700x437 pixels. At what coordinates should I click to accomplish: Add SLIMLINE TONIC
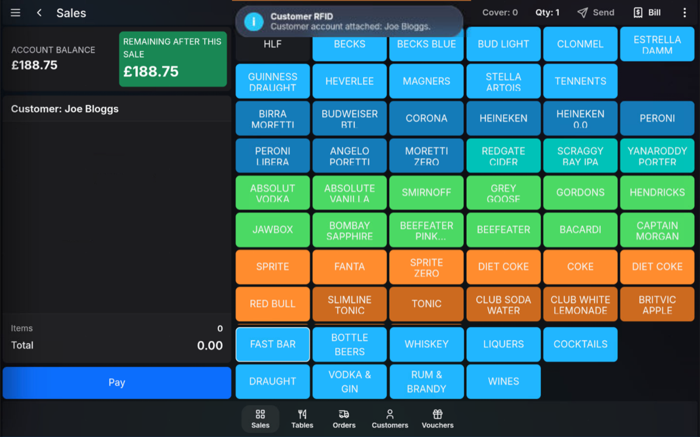point(349,304)
